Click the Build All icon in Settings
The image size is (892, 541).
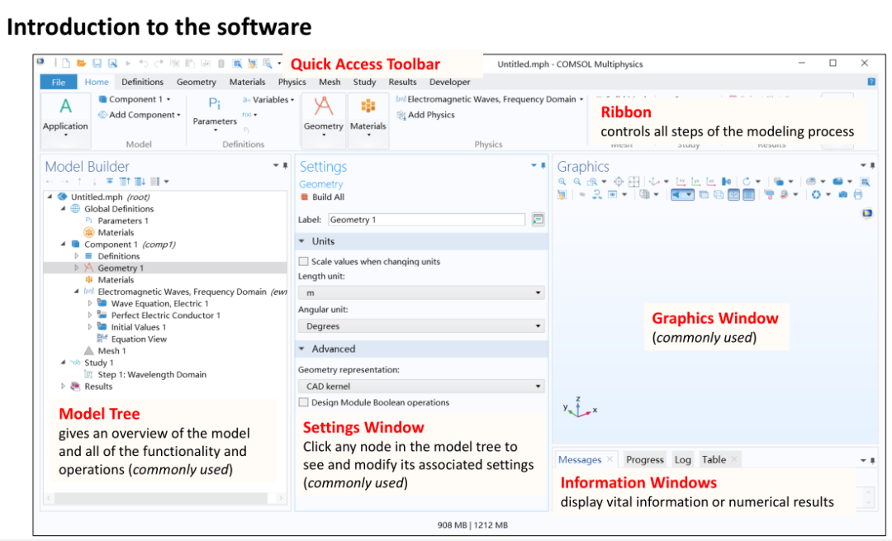click(x=304, y=197)
